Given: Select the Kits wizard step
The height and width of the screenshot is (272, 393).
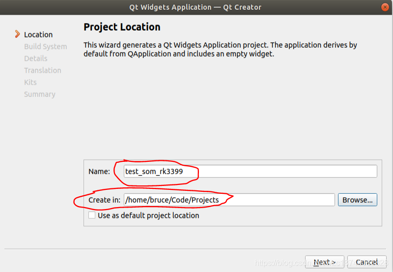Looking at the screenshot, I should tap(30, 82).
